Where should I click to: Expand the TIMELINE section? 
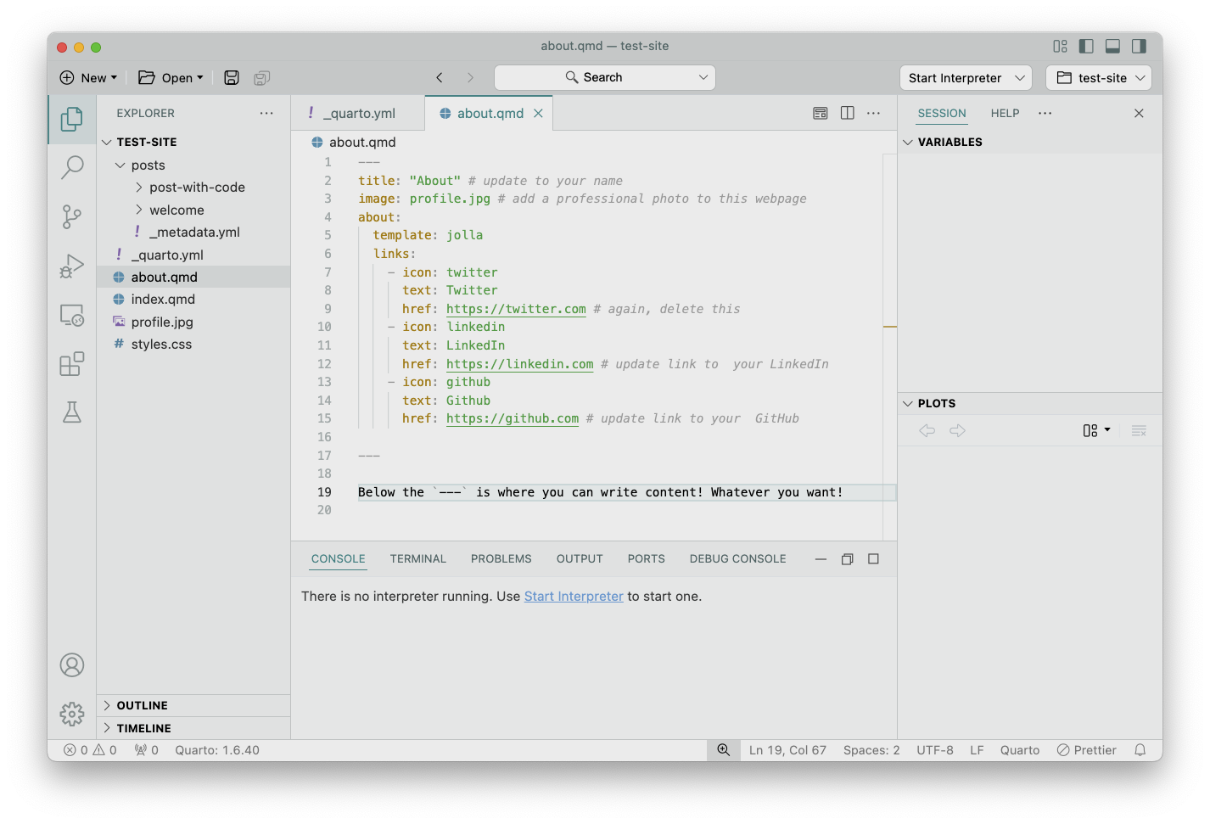[193, 728]
